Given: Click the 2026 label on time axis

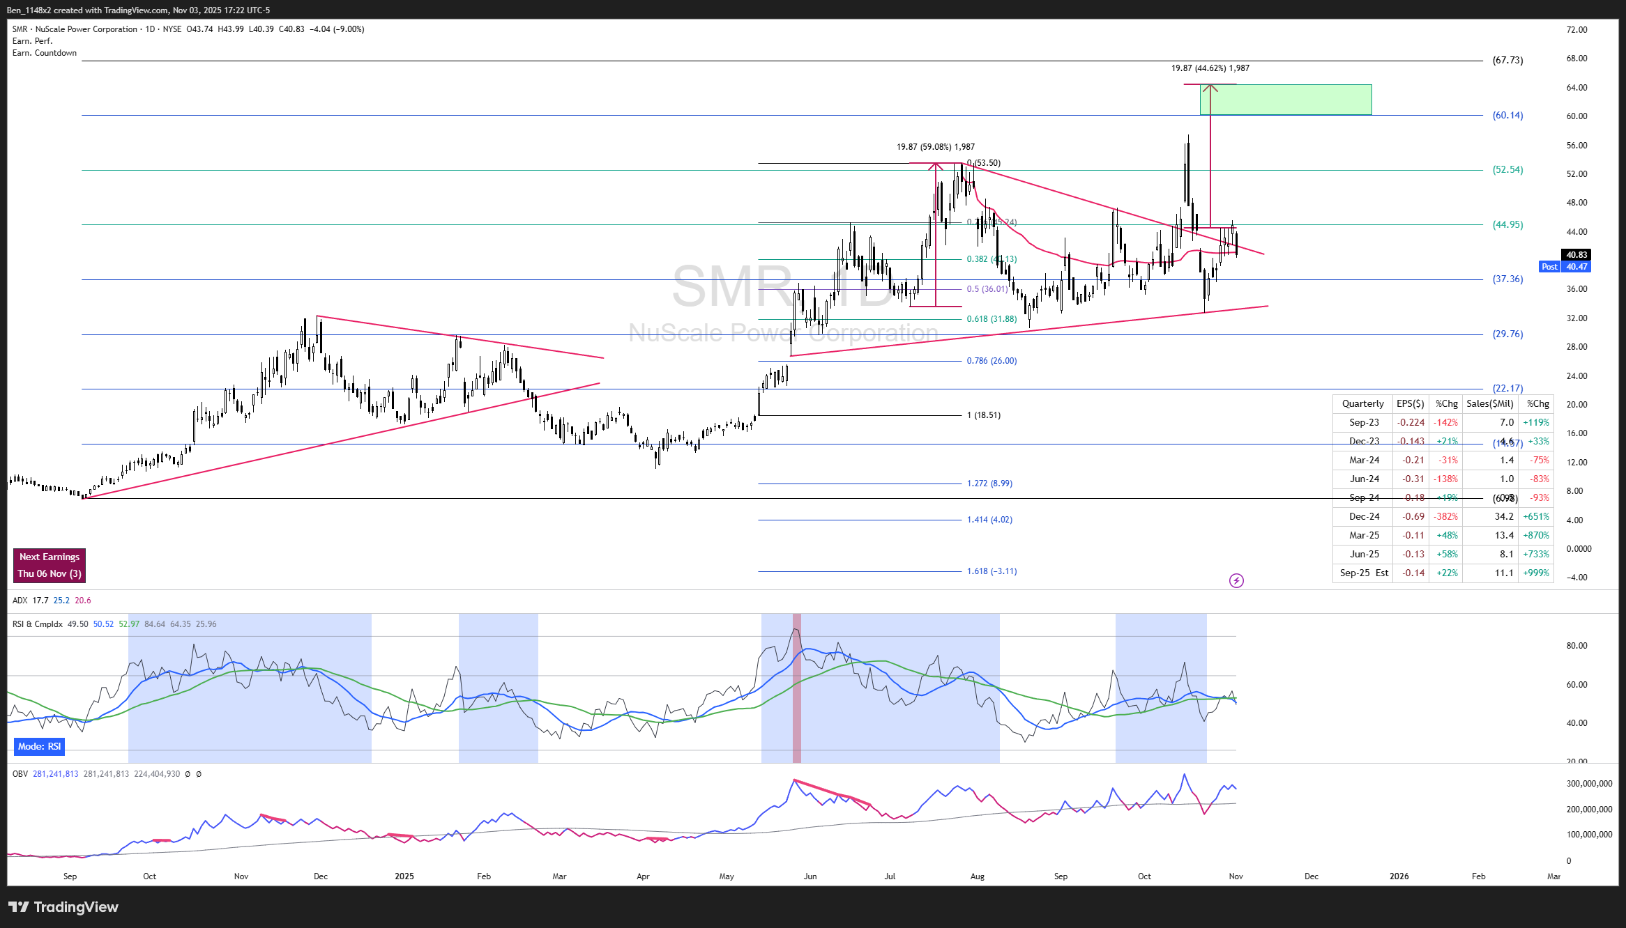Looking at the screenshot, I should [x=1399, y=876].
